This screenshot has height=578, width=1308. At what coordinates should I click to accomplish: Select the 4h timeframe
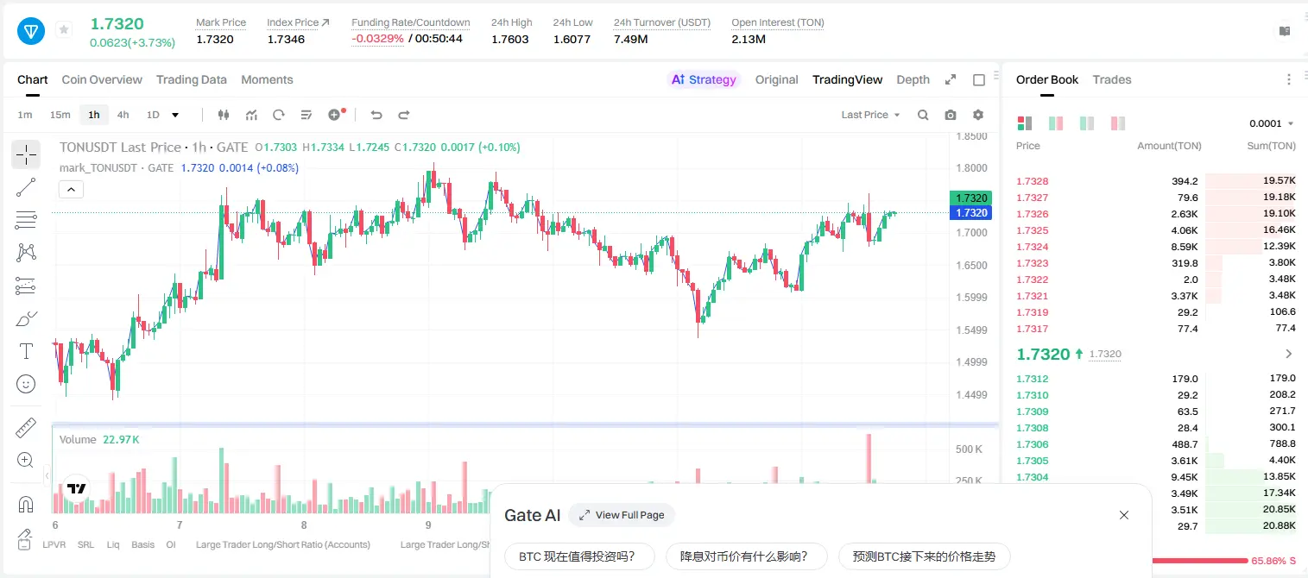(123, 115)
